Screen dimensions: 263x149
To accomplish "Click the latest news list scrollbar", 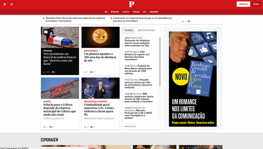I will click(160, 61).
